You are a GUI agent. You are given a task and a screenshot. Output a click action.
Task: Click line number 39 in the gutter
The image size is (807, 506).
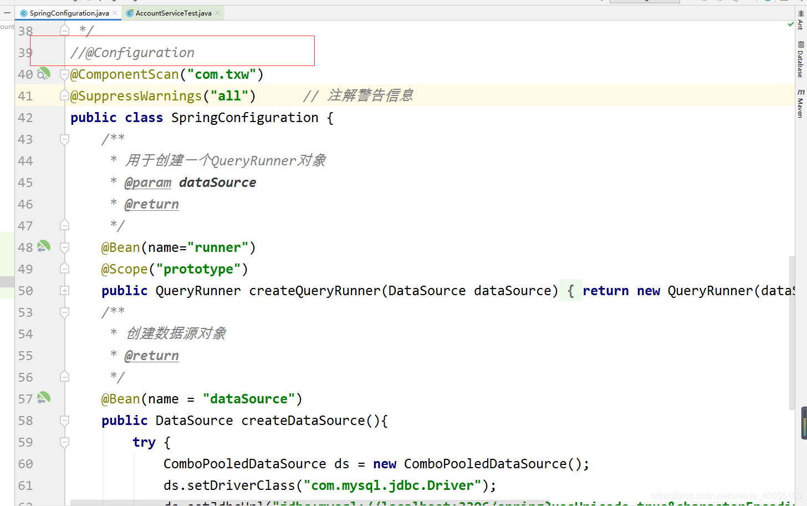tap(25, 53)
